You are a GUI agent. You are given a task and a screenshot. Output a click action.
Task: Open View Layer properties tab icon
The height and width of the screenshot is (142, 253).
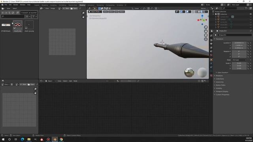point(211,48)
